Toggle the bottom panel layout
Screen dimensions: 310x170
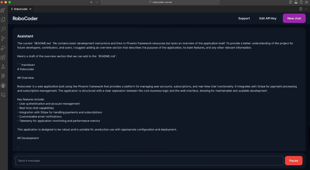(x=296, y=2)
